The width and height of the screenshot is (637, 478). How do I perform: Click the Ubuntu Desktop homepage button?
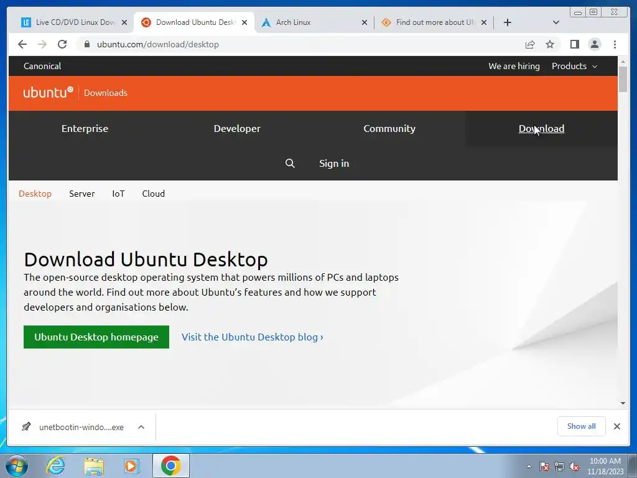[96, 337]
